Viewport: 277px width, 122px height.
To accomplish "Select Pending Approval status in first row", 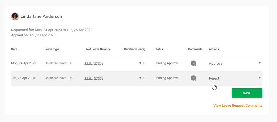I will point(167,63).
